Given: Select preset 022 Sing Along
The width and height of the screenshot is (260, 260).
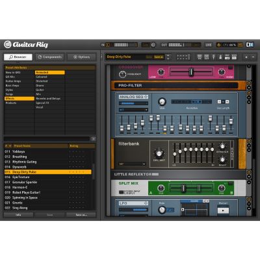Looking at the screenshot, I should [47, 208].
